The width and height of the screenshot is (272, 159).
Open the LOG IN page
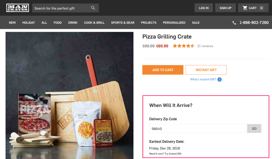pos(203,8)
